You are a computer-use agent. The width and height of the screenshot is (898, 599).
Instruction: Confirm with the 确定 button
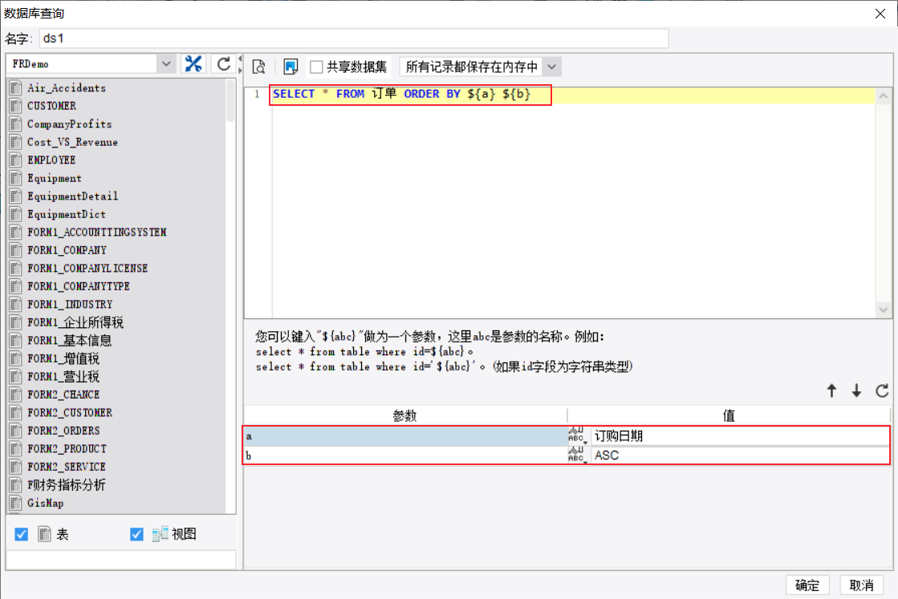click(x=807, y=585)
